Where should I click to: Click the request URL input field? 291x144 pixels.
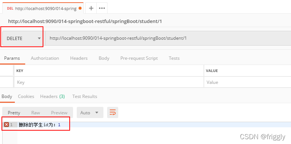[x=168, y=39]
